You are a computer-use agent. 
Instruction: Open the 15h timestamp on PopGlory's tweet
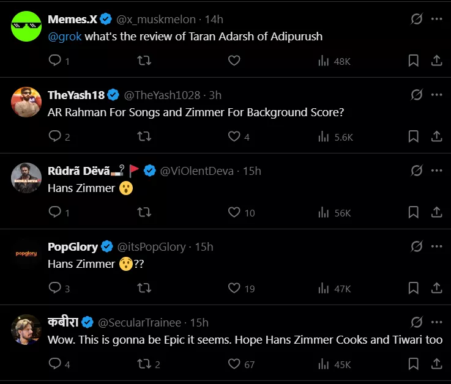point(204,246)
